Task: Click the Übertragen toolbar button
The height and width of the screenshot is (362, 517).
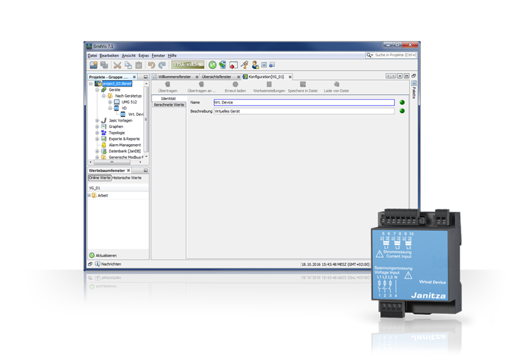Action: tap(167, 87)
